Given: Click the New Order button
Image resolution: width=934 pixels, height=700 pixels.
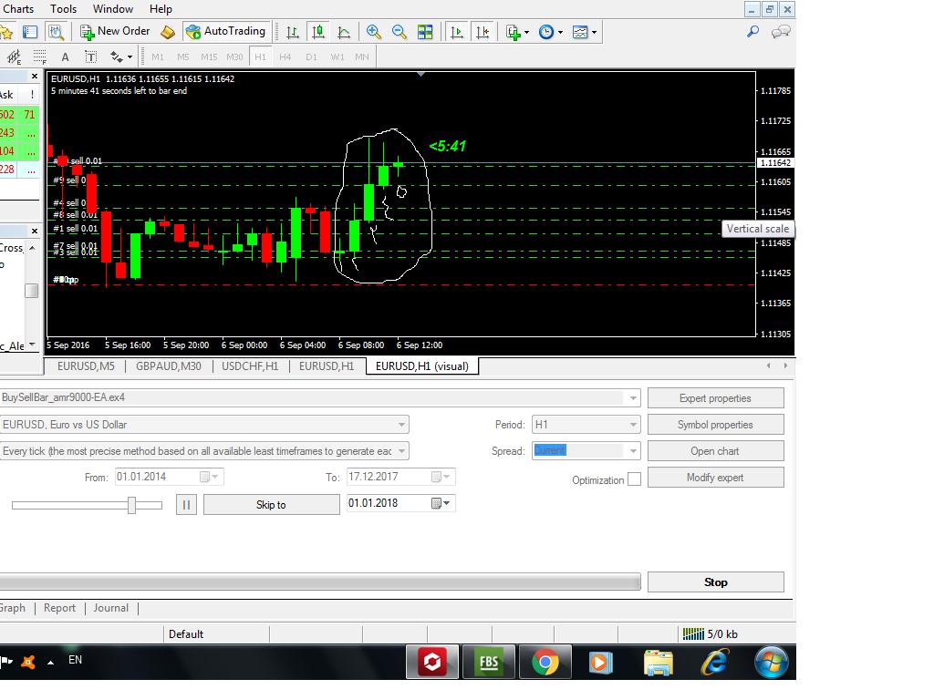Looking at the screenshot, I should [x=115, y=32].
